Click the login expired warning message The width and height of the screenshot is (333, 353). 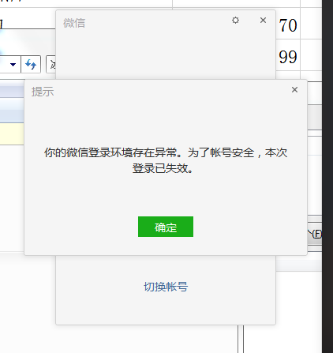(x=166, y=160)
